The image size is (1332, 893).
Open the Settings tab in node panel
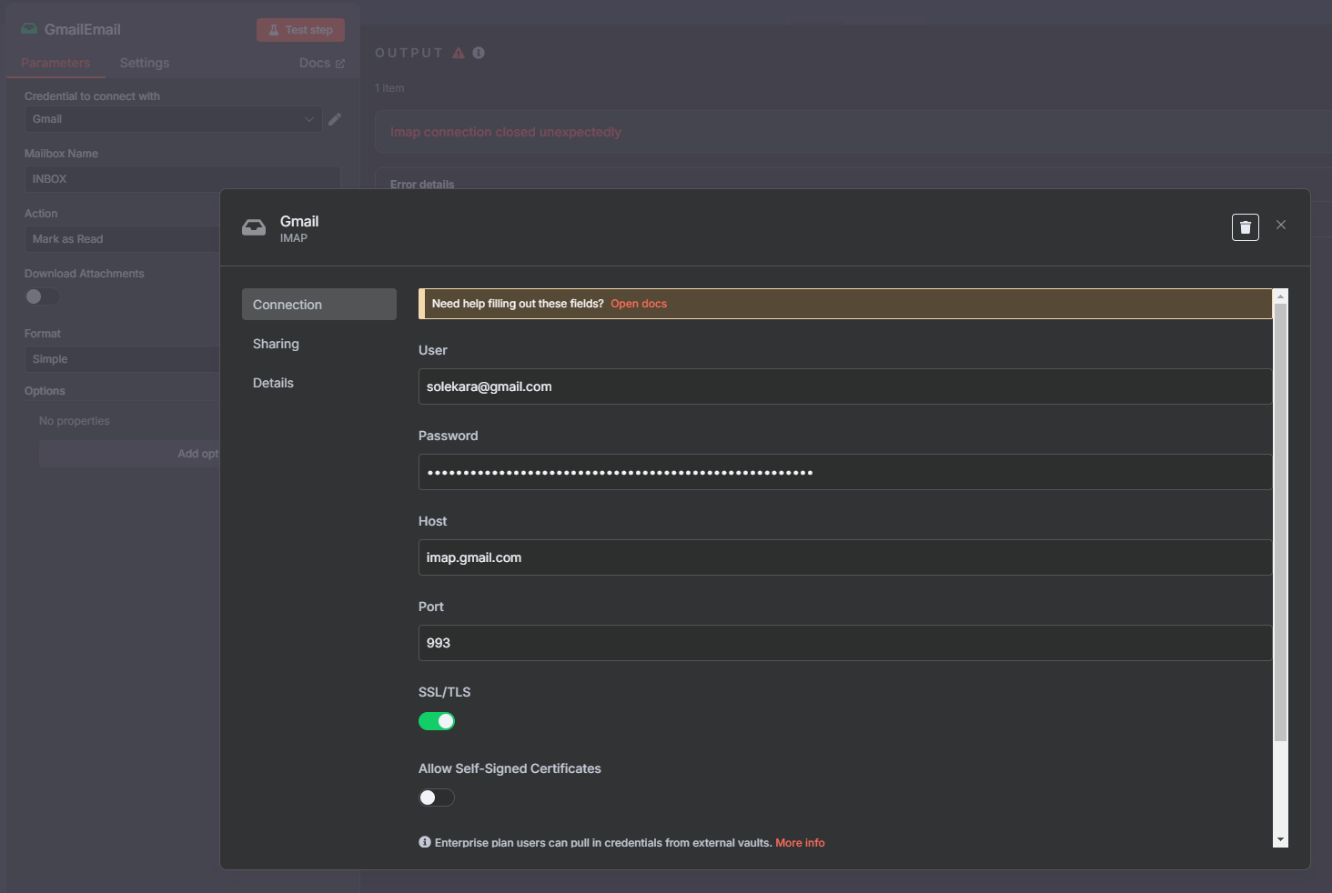click(145, 63)
